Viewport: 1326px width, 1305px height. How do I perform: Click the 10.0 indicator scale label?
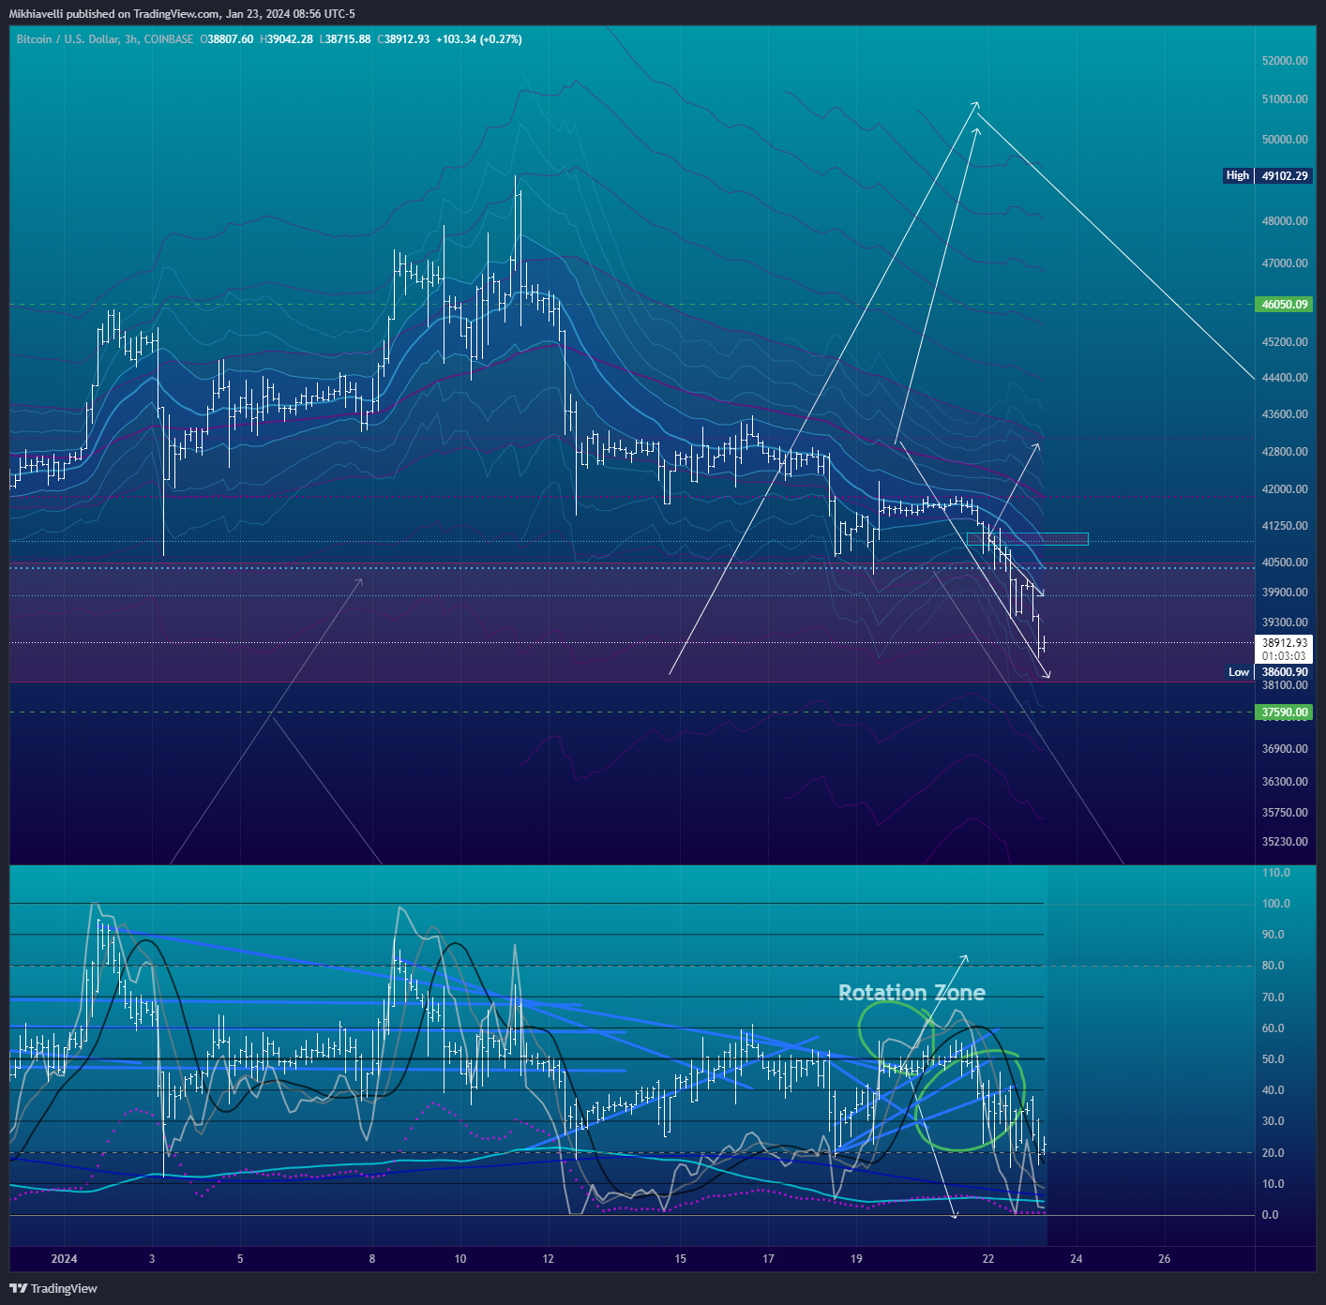click(x=1273, y=1184)
